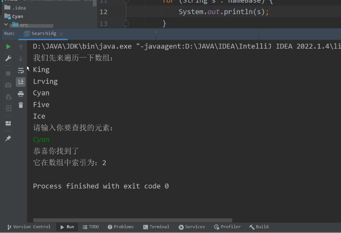Click 'Process finished with exit code 0'
Image resolution: width=341 pixels, height=233 pixels.
[x=101, y=186]
